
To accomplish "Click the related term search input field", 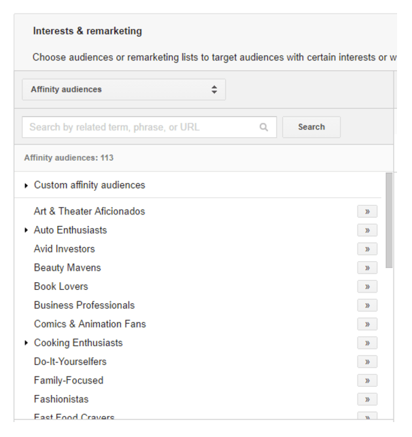I will [x=139, y=127].
